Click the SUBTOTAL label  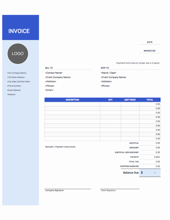[x=134, y=143]
